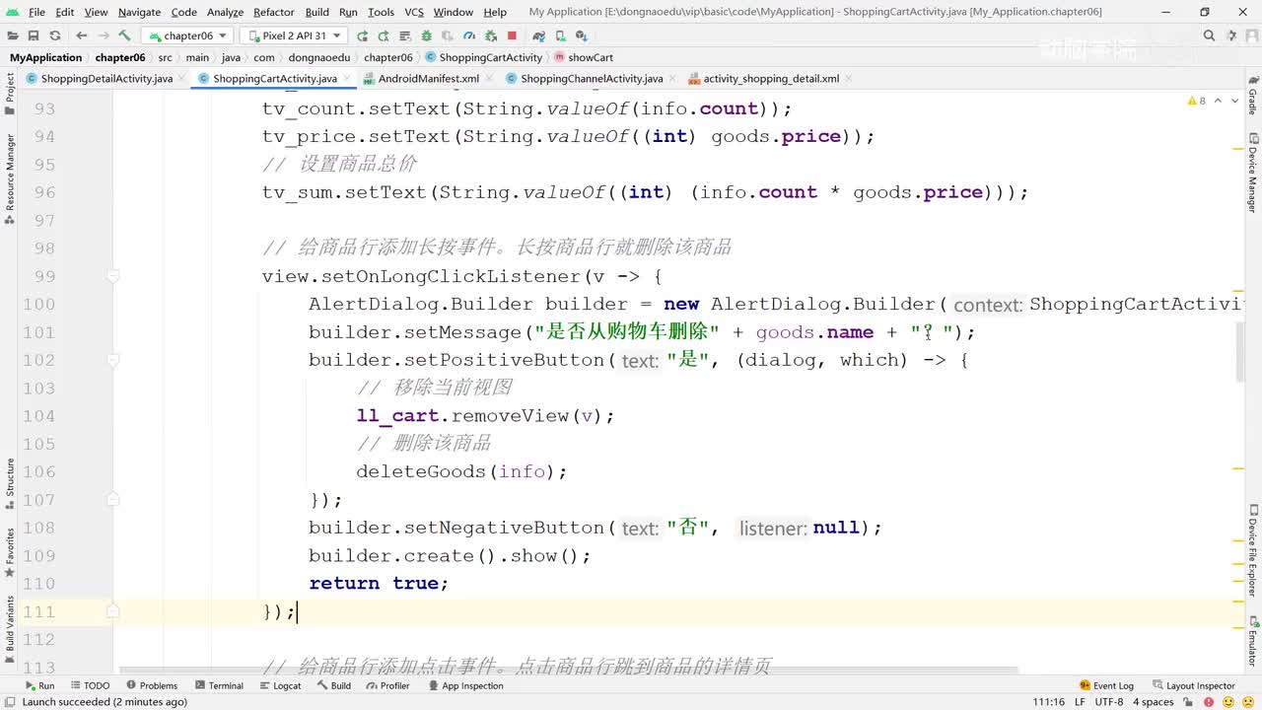Image resolution: width=1262 pixels, height=710 pixels.
Task: Open the Problems tool window
Action: (x=152, y=685)
